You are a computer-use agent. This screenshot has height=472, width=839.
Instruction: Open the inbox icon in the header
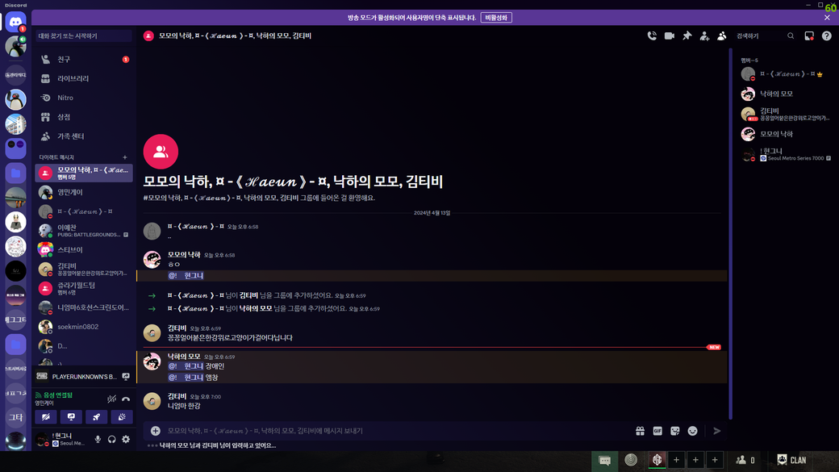click(809, 36)
